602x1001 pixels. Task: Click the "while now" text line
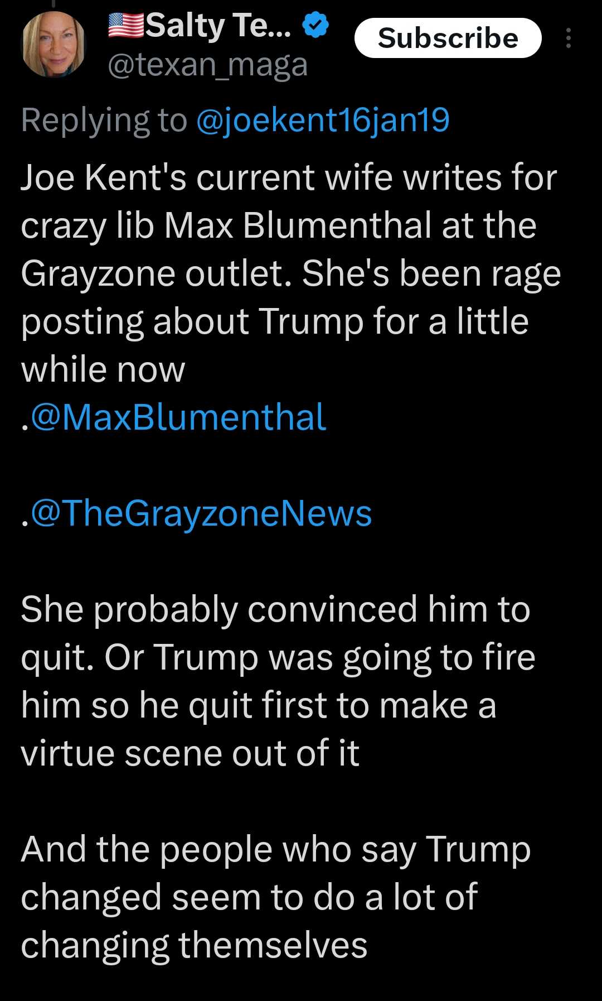pyautogui.click(x=103, y=369)
